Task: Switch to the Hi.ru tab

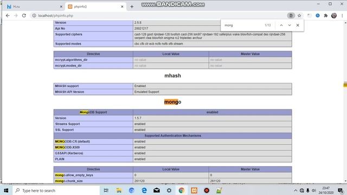Action: [x=33, y=6]
